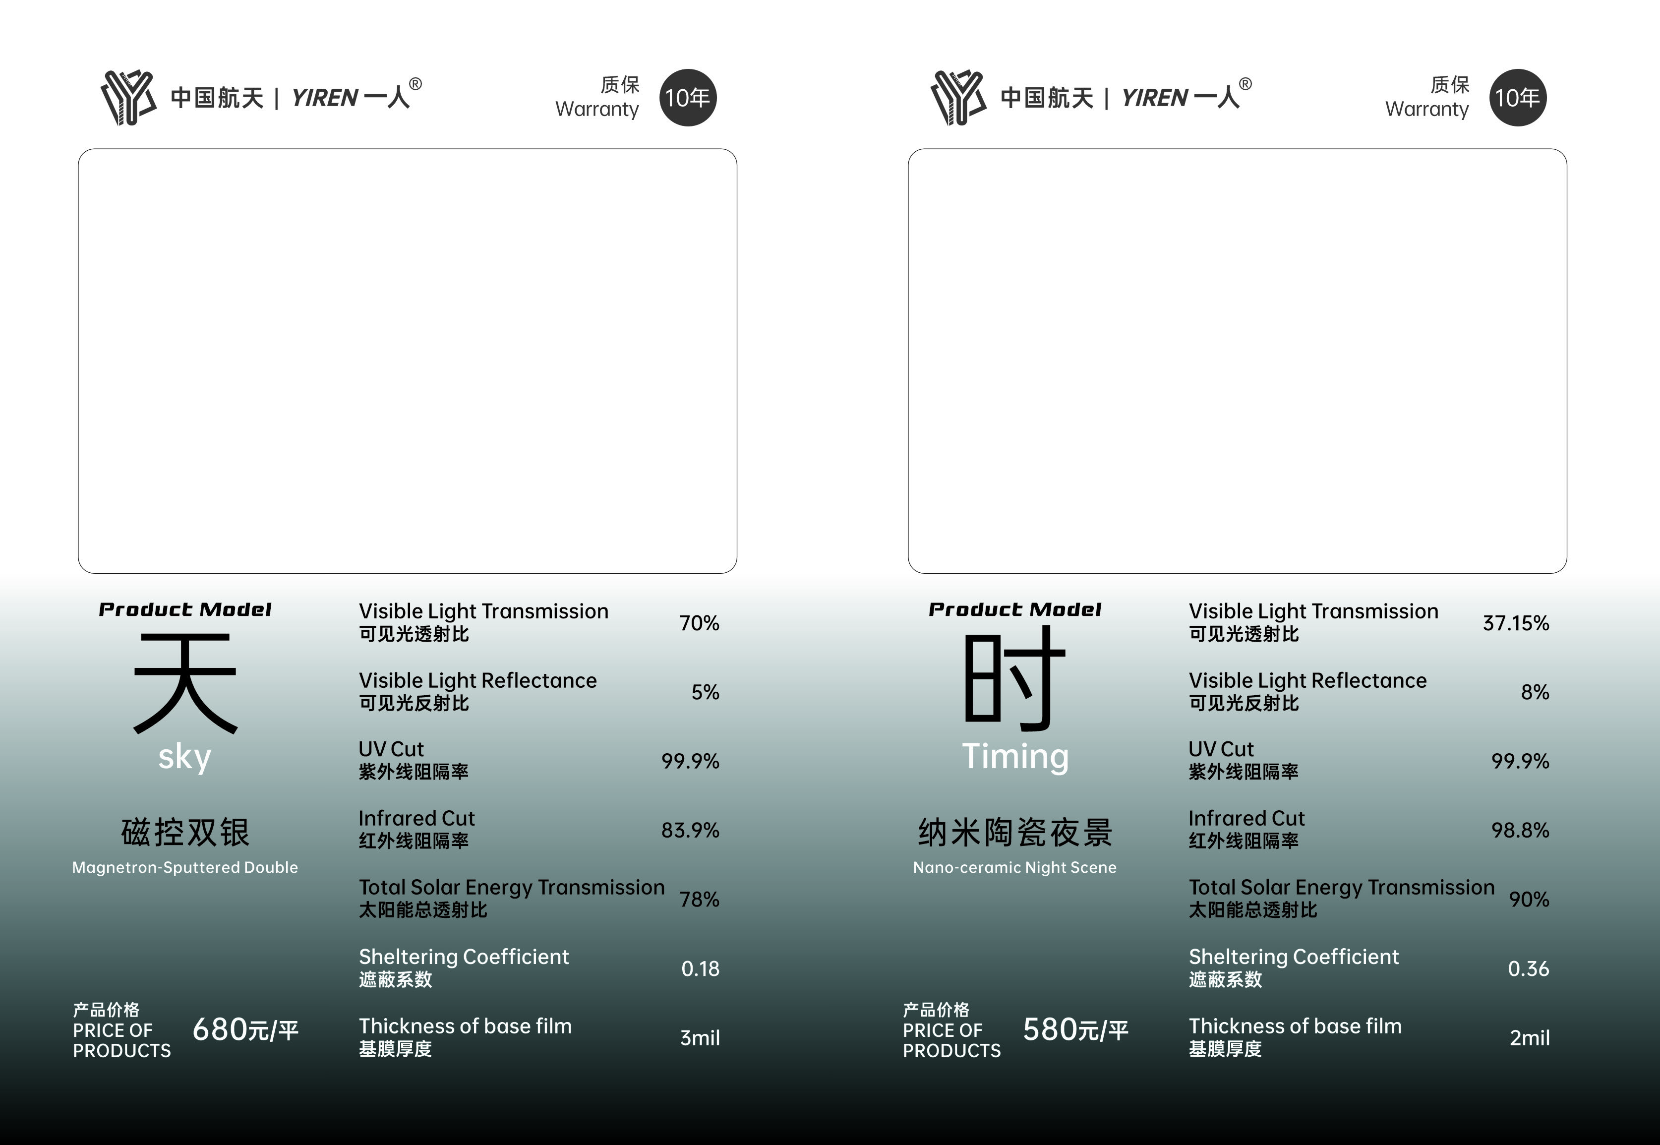Click the empty sample box on left card
The height and width of the screenshot is (1145, 1660).
(408, 361)
